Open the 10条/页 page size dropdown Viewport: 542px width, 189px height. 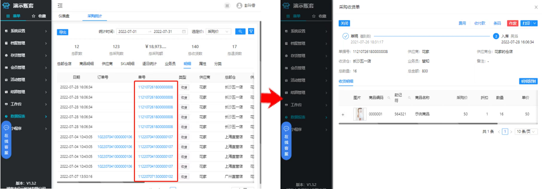pyautogui.click(x=526, y=132)
